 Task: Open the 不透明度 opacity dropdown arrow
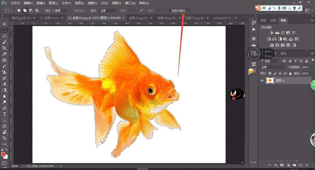[312, 67]
